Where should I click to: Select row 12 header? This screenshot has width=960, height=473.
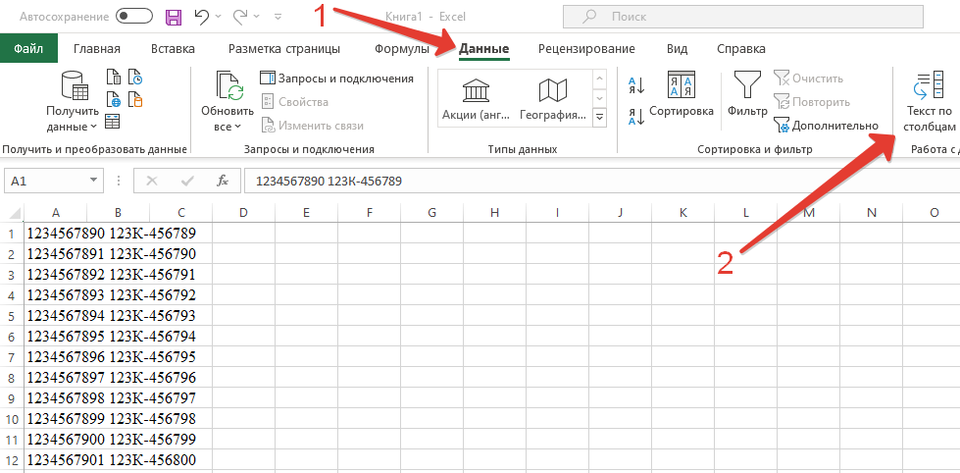coord(12,459)
